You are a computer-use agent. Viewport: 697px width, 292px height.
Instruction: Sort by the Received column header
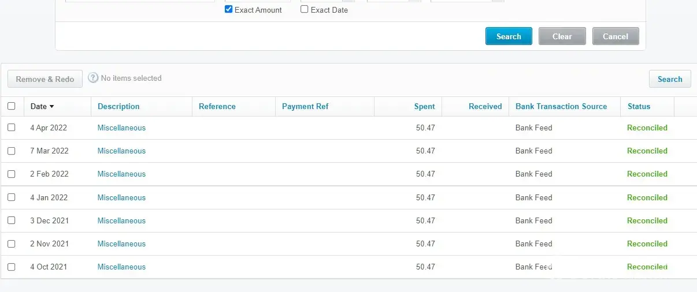pos(485,106)
